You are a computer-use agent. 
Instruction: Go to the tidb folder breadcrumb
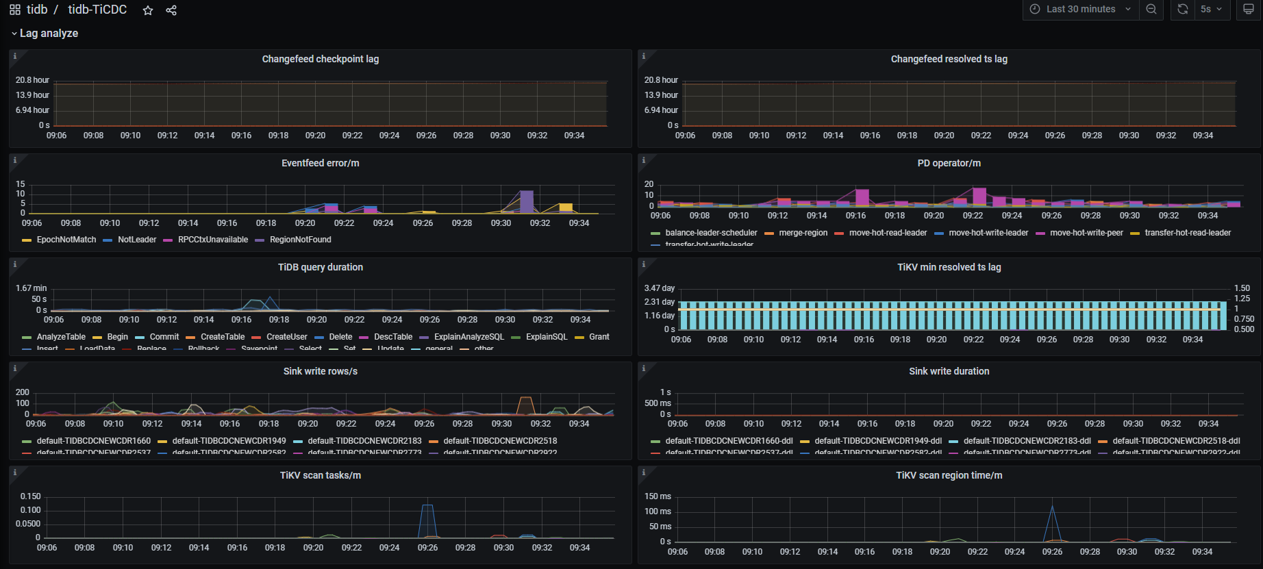pyautogui.click(x=37, y=10)
